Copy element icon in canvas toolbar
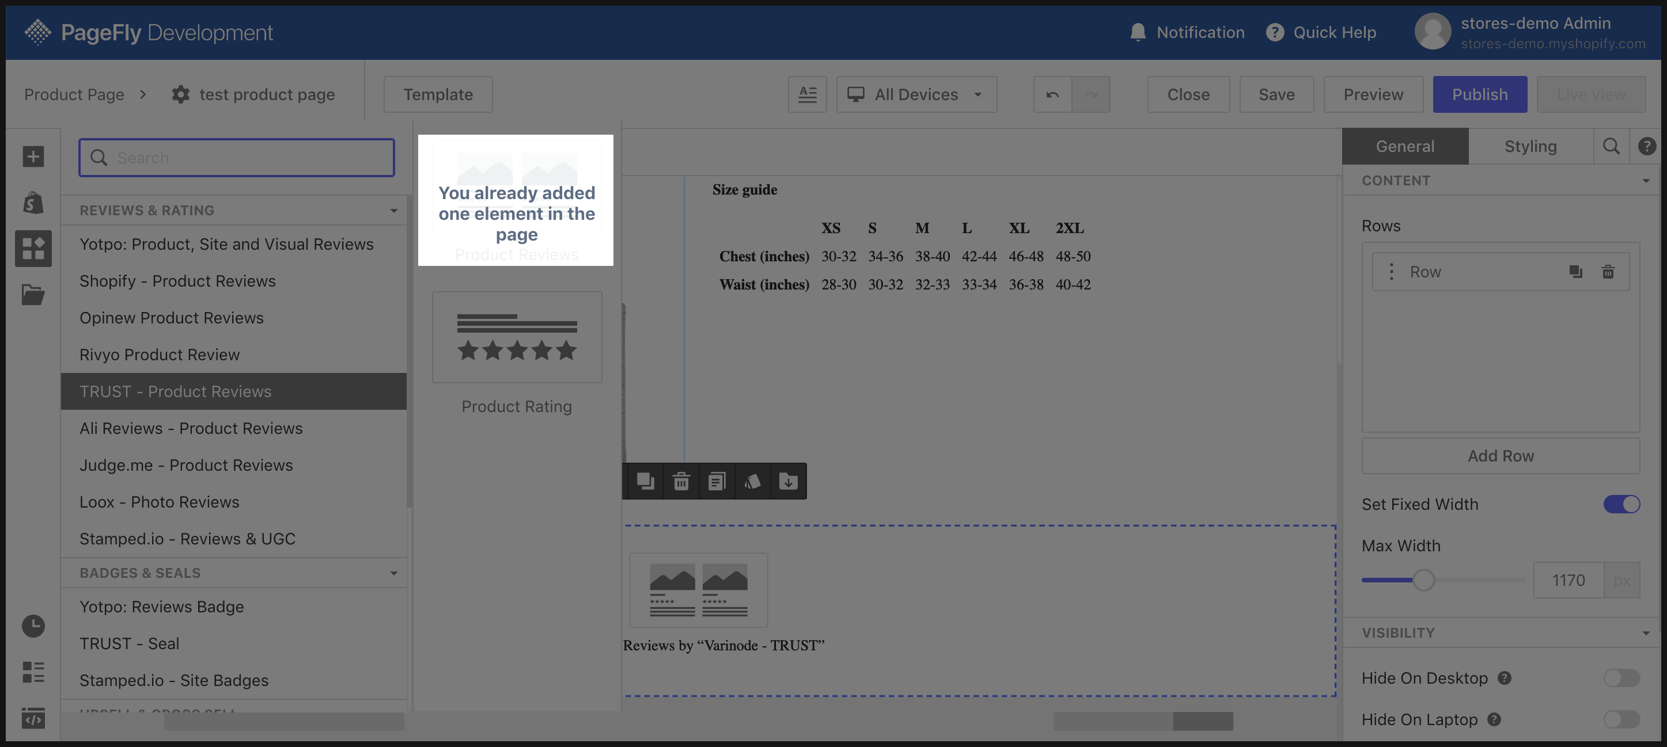1667x747 pixels. [717, 481]
